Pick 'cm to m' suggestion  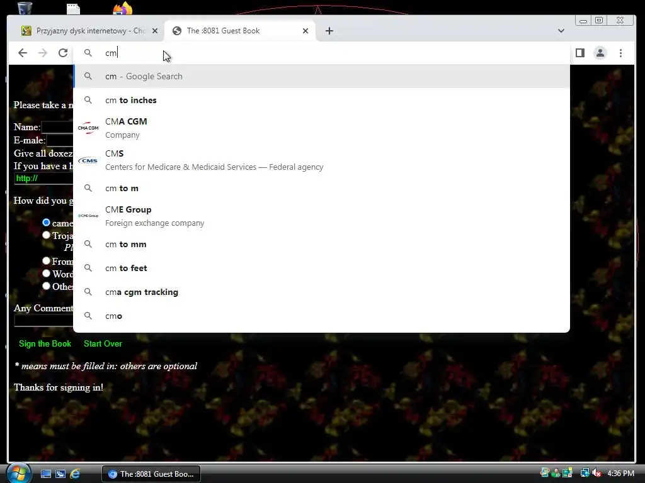pyautogui.click(x=322, y=188)
